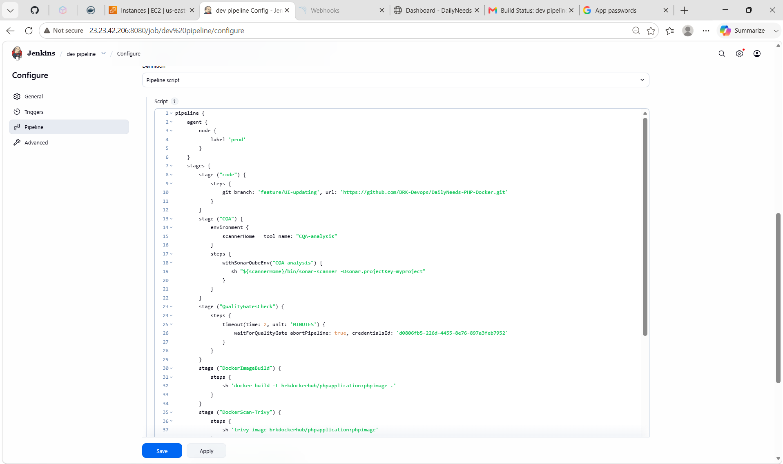Screen dimensions: 783x464
Task: Go back with the browser back arrow
Action: pyautogui.click(x=11, y=31)
